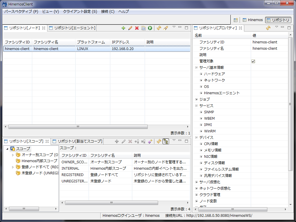Collapse the サービス section
The height and width of the screenshot is (222, 296).
197,106
